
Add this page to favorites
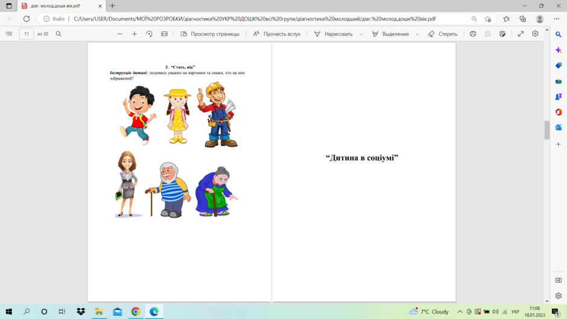(488, 19)
